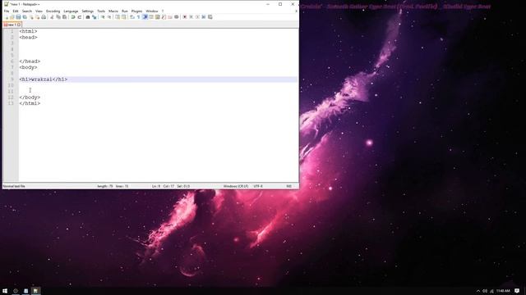Open the Window menu
The height and width of the screenshot is (295, 526).
pyautogui.click(x=152, y=11)
